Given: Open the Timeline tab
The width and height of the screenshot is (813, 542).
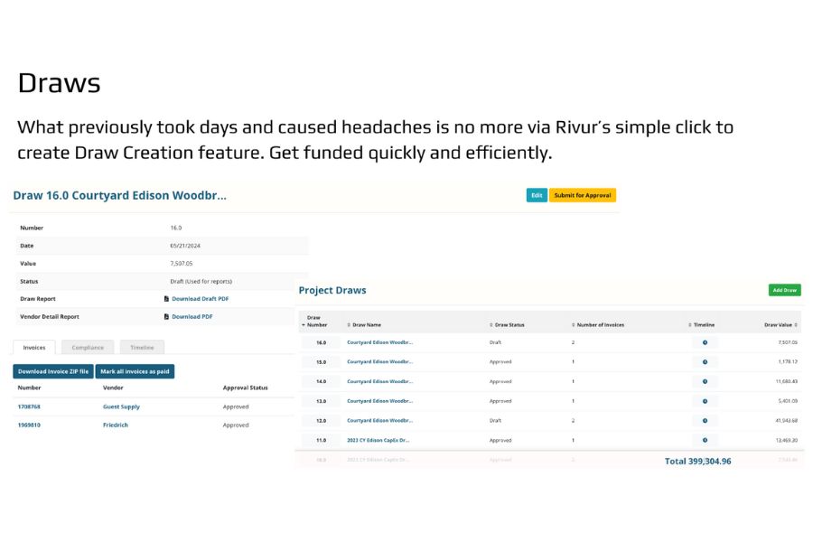Looking at the screenshot, I should tap(142, 347).
